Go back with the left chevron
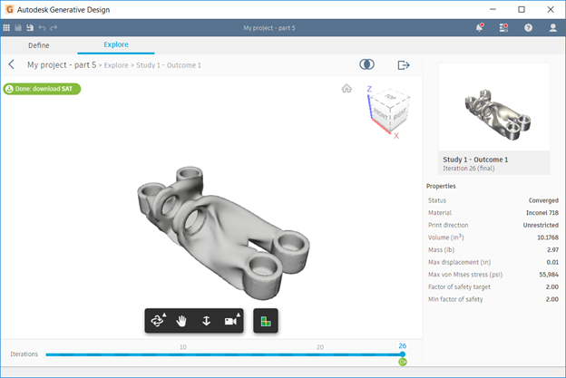Image resolution: width=566 pixels, height=378 pixels. 12,64
